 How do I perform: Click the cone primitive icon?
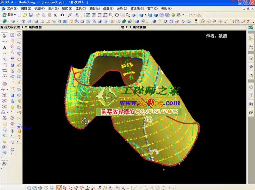pos(12,101)
